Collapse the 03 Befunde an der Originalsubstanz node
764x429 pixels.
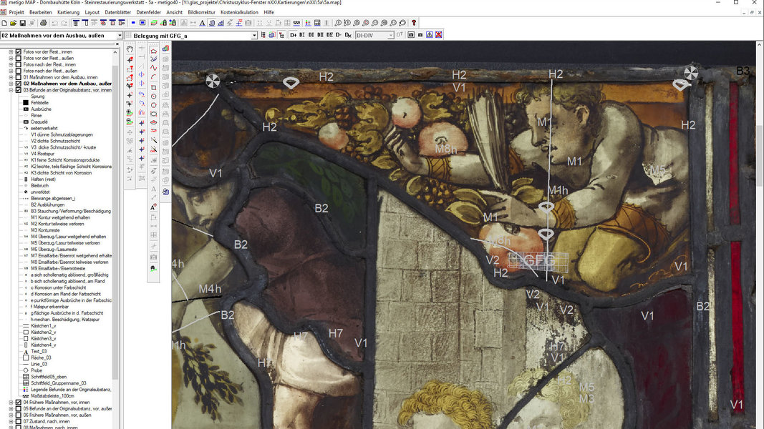[11, 90]
